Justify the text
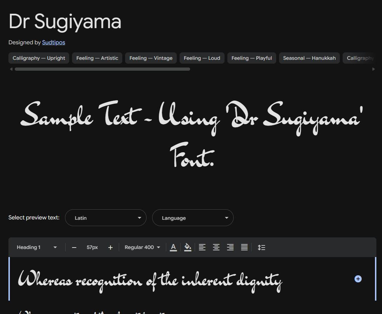Screen dimensions: 382x314 (244, 247)
